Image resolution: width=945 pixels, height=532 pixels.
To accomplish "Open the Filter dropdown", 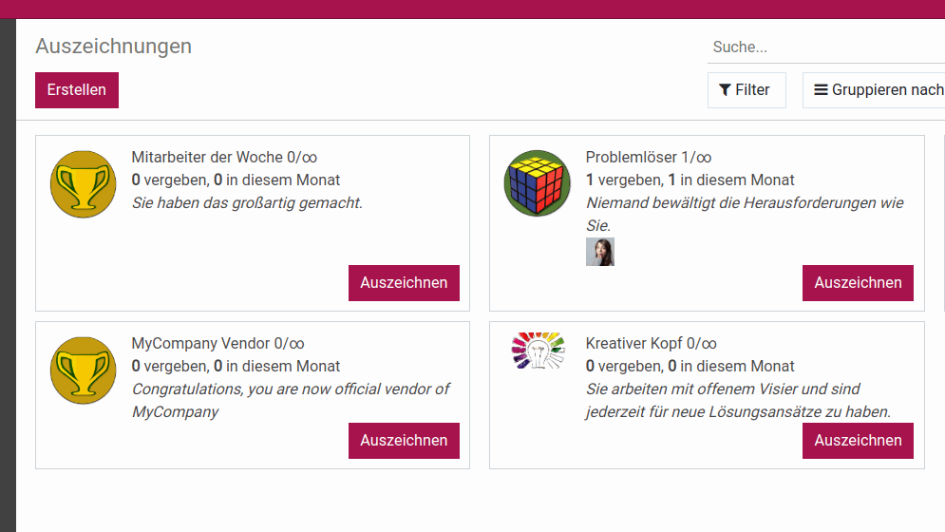I will (747, 90).
